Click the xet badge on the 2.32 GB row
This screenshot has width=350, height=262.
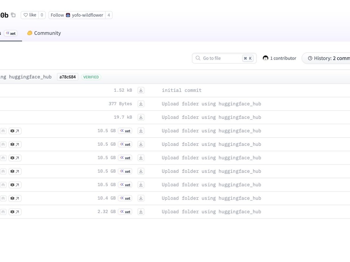(x=125, y=212)
